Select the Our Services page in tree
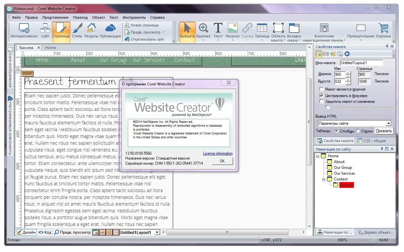 click(x=344, y=173)
